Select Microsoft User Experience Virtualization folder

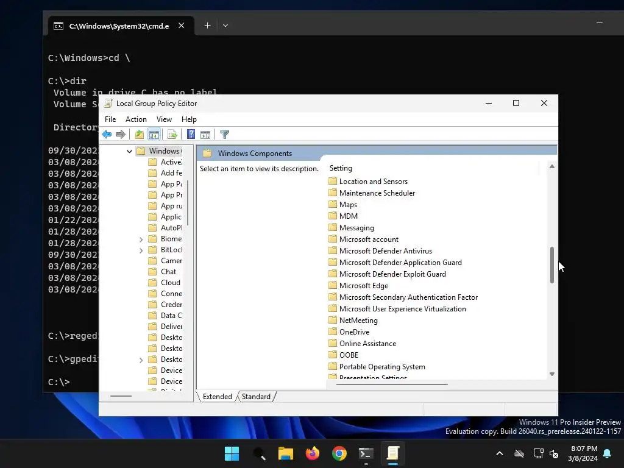(397, 308)
